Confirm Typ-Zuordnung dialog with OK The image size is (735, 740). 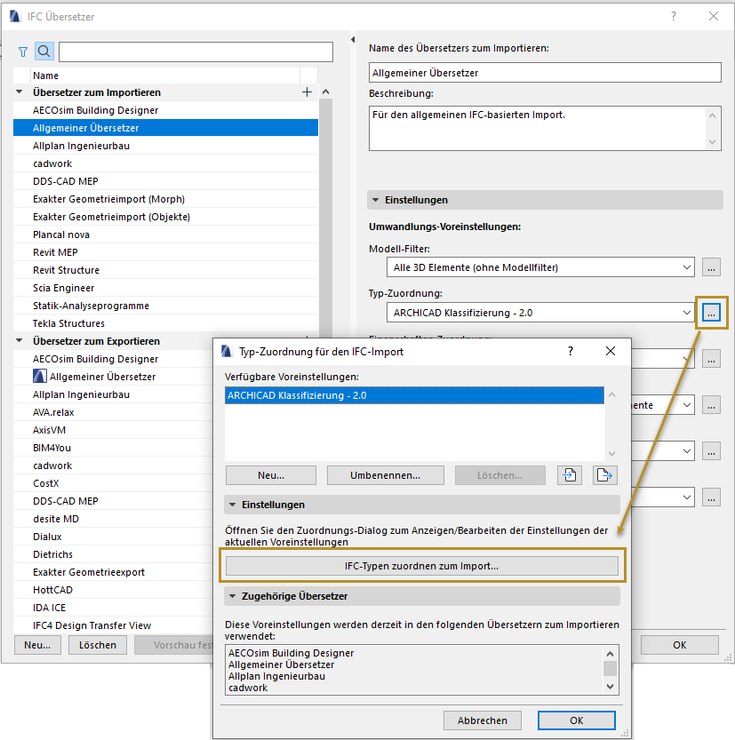point(577,720)
